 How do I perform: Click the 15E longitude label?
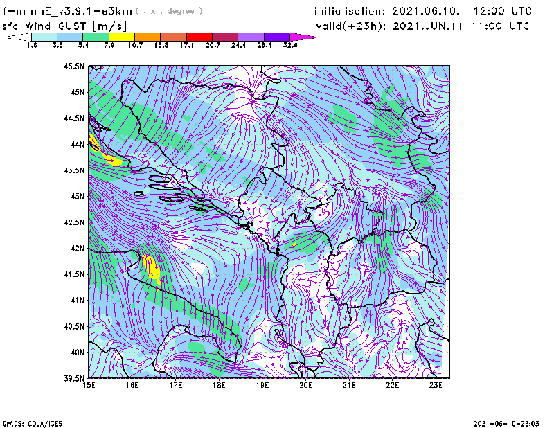coord(89,385)
